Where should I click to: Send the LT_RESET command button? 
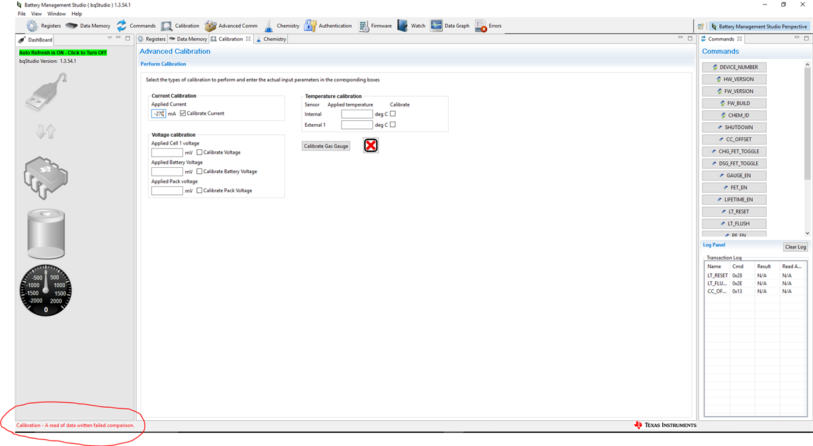[x=734, y=211]
